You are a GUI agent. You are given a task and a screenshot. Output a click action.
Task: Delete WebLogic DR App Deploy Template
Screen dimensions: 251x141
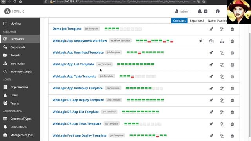click(232, 100)
